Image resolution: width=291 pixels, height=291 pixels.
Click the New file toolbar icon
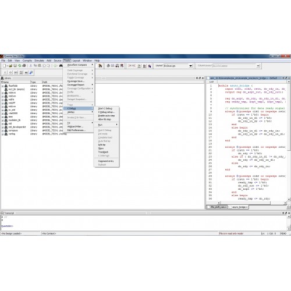pos(4,66)
